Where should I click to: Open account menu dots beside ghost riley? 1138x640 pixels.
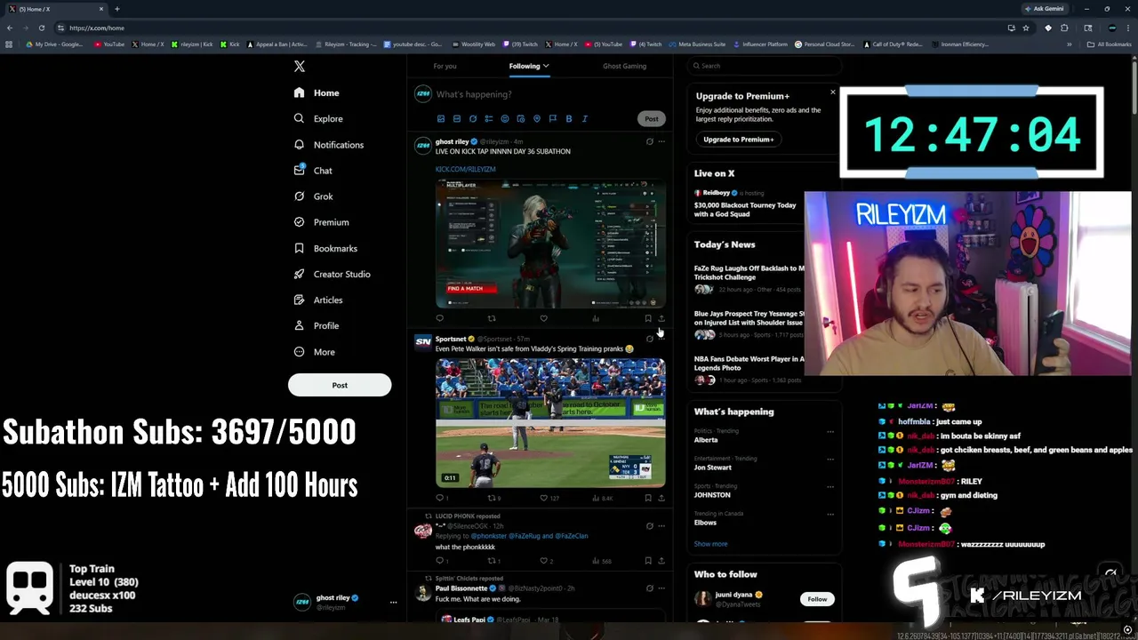pos(393,602)
